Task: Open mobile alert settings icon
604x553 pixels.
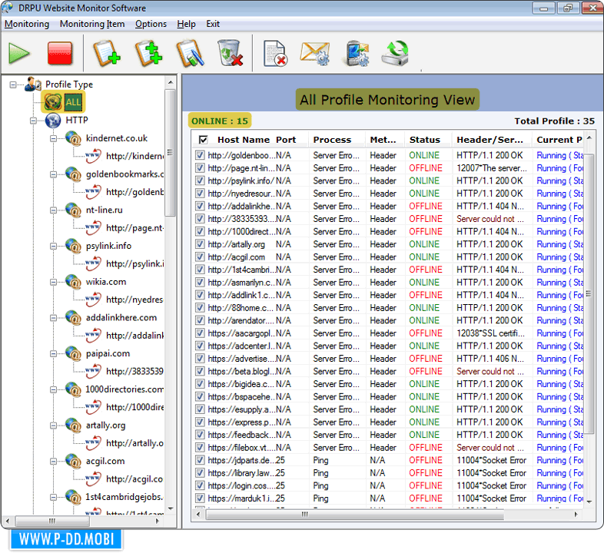Action: 357,53
